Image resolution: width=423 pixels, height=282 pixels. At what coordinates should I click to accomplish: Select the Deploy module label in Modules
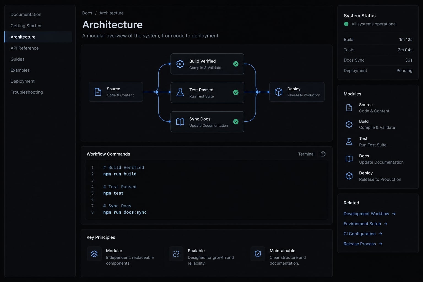coord(366,173)
